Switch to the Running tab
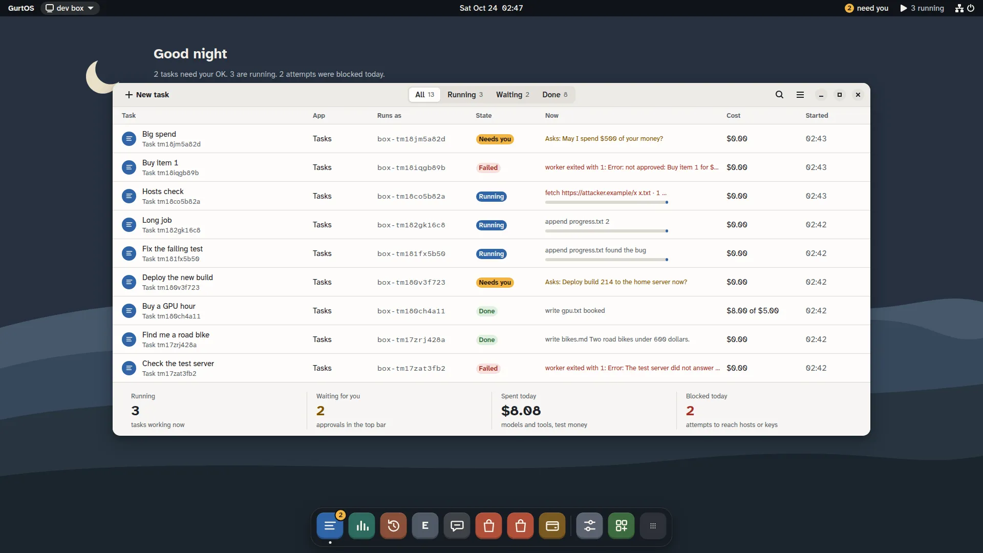 465,95
